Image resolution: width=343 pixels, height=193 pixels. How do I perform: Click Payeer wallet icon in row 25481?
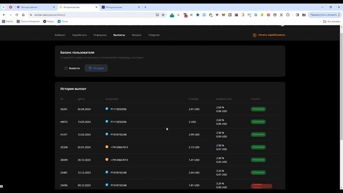tap(107, 172)
